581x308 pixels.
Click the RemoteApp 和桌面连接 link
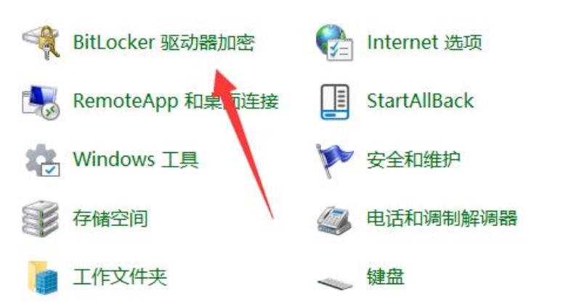176,101
